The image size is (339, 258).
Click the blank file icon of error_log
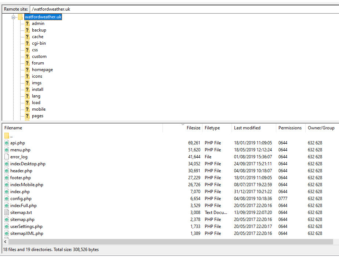7,157
